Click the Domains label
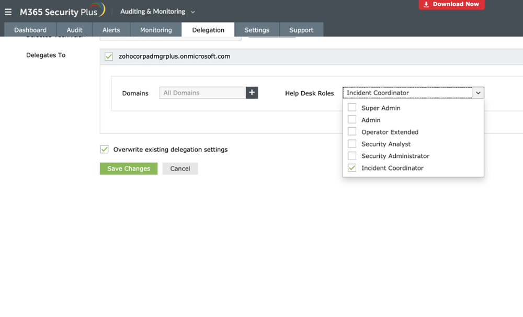 pos(135,94)
